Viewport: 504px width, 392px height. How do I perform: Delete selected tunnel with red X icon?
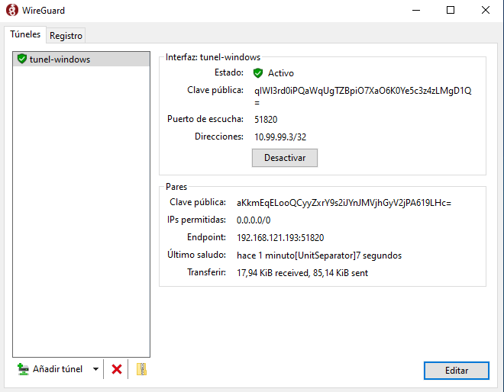[x=117, y=369]
